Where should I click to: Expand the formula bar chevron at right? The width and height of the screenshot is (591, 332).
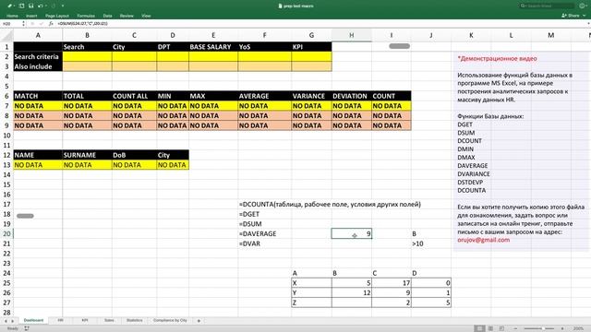pos(588,24)
